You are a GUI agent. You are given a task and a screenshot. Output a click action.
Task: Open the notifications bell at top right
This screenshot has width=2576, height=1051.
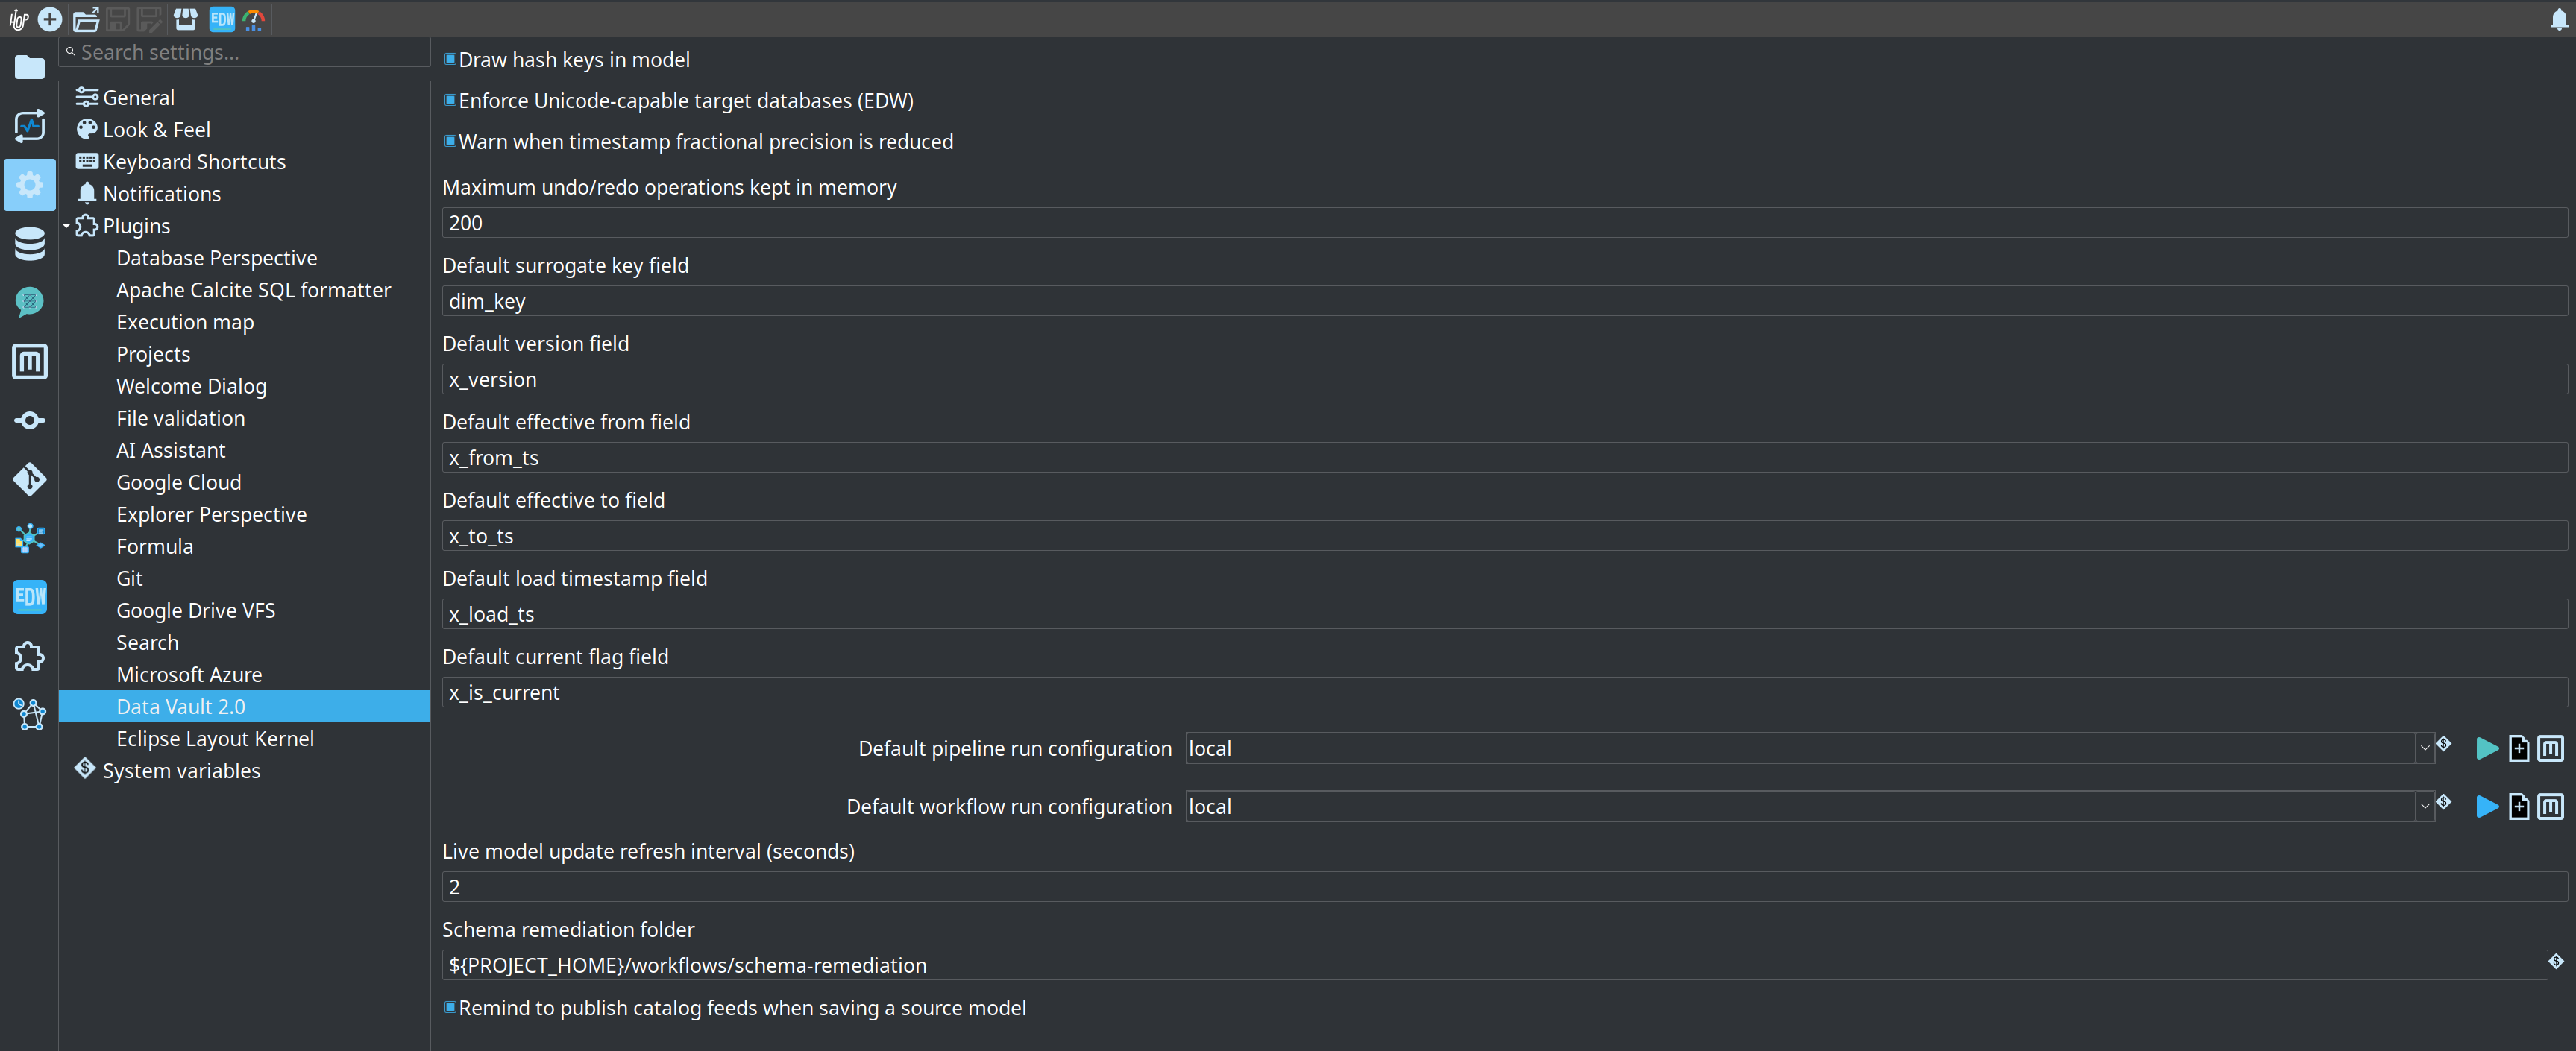[x=2558, y=19]
